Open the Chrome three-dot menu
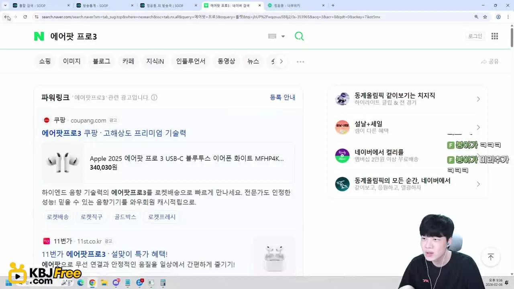Image resolution: width=514 pixels, height=289 pixels. click(508, 17)
